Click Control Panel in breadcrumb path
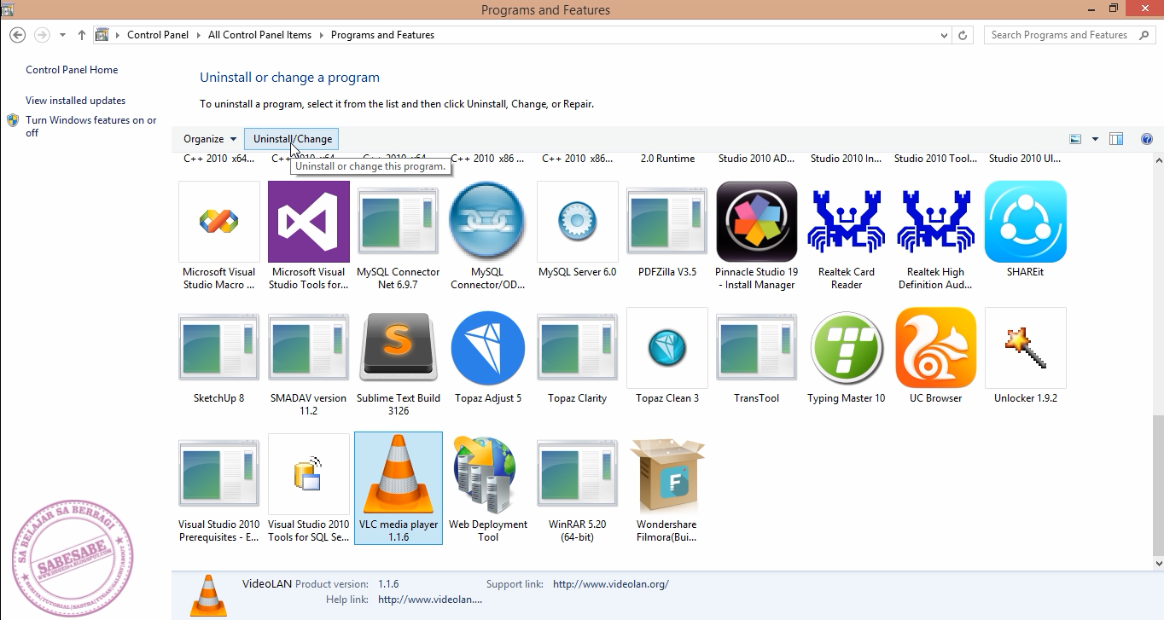This screenshot has height=620, width=1164. click(x=158, y=35)
